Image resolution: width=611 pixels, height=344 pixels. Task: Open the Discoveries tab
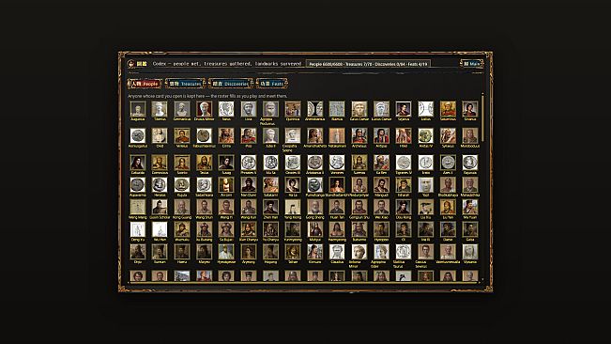230,84
